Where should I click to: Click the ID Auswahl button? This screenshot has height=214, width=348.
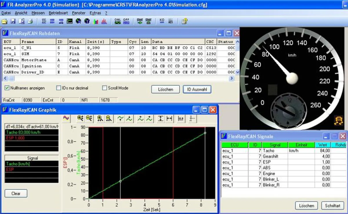[197, 89]
